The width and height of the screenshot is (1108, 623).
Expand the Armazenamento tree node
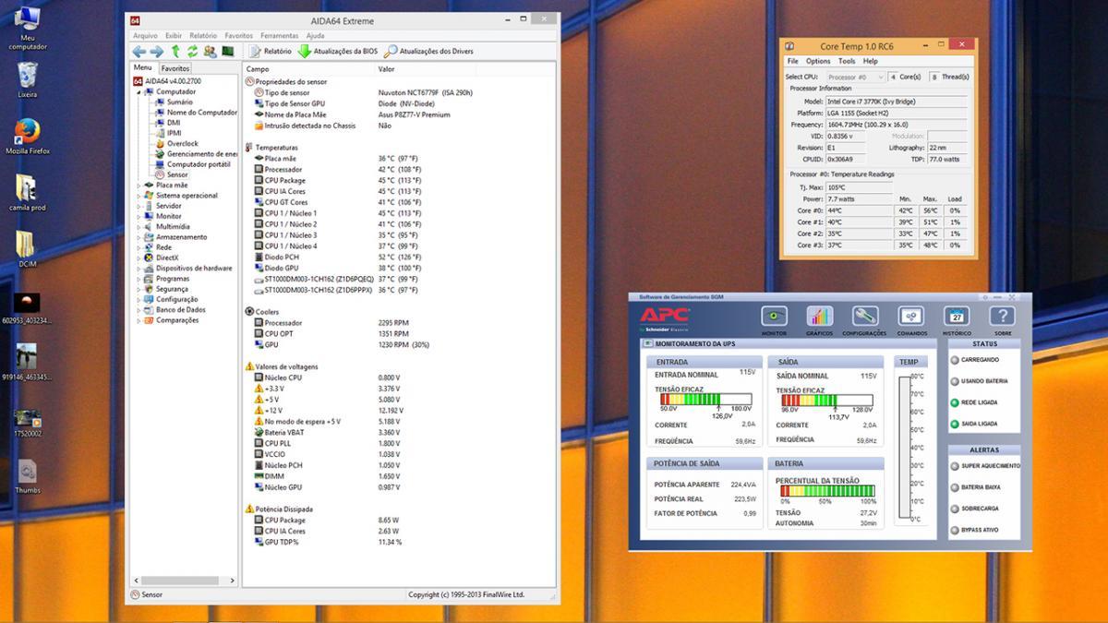pyautogui.click(x=139, y=237)
